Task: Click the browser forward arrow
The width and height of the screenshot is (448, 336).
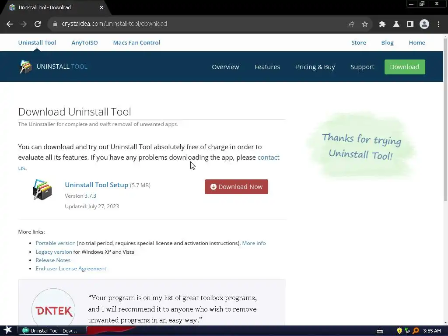Action: (24, 24)
